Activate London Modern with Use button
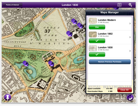Screen dimensions: 138x106 [97, 27]
